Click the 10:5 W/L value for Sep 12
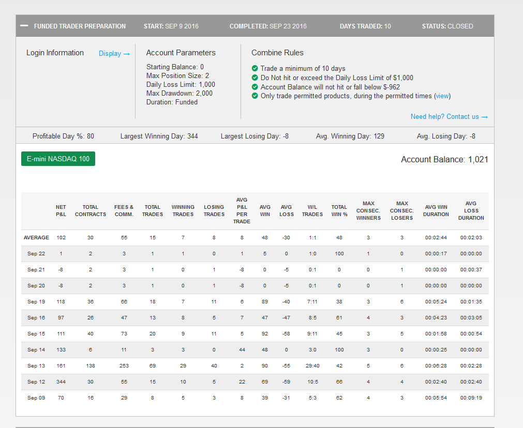This screenshot has width=523, height=428. click(312, 381)
